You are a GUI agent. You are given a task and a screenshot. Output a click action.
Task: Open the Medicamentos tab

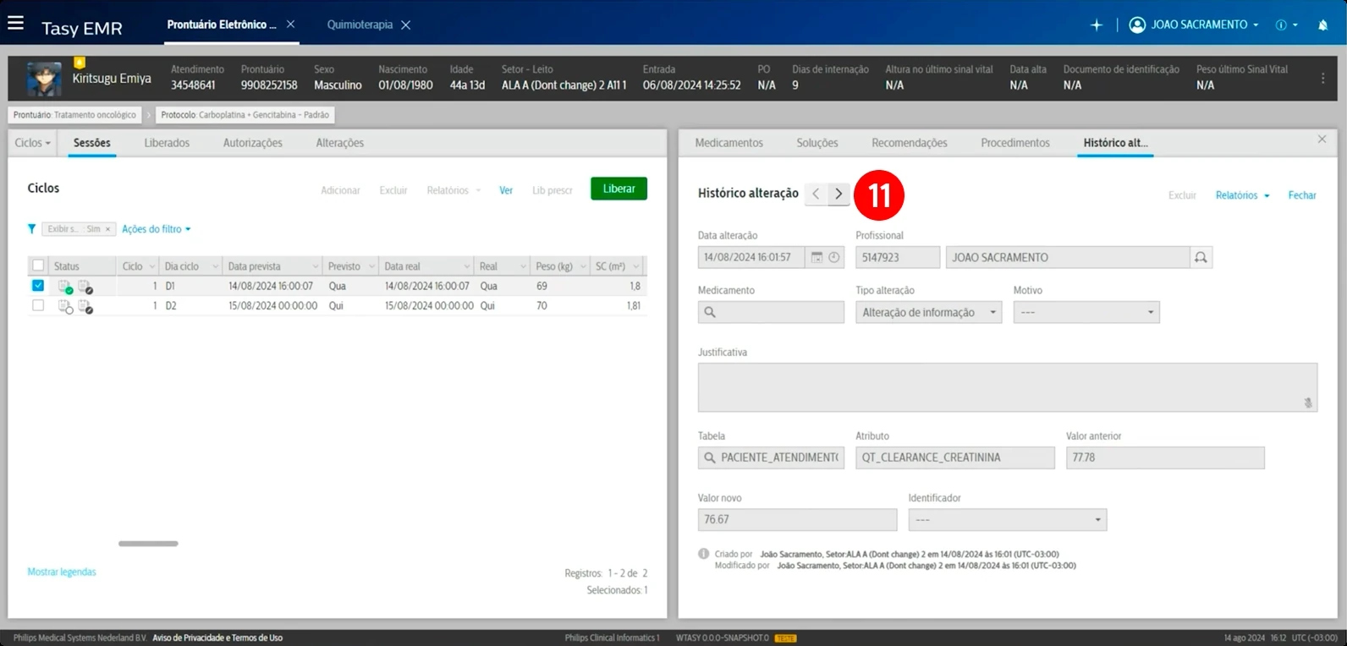coord(728,143)
